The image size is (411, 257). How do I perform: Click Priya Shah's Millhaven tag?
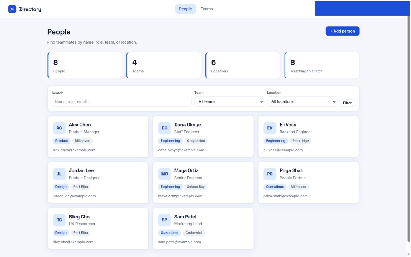coord(298,187)
